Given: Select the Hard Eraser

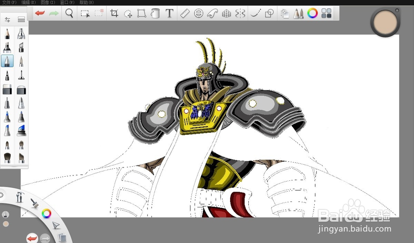Looking at the screenshot, I should [7, 90].
